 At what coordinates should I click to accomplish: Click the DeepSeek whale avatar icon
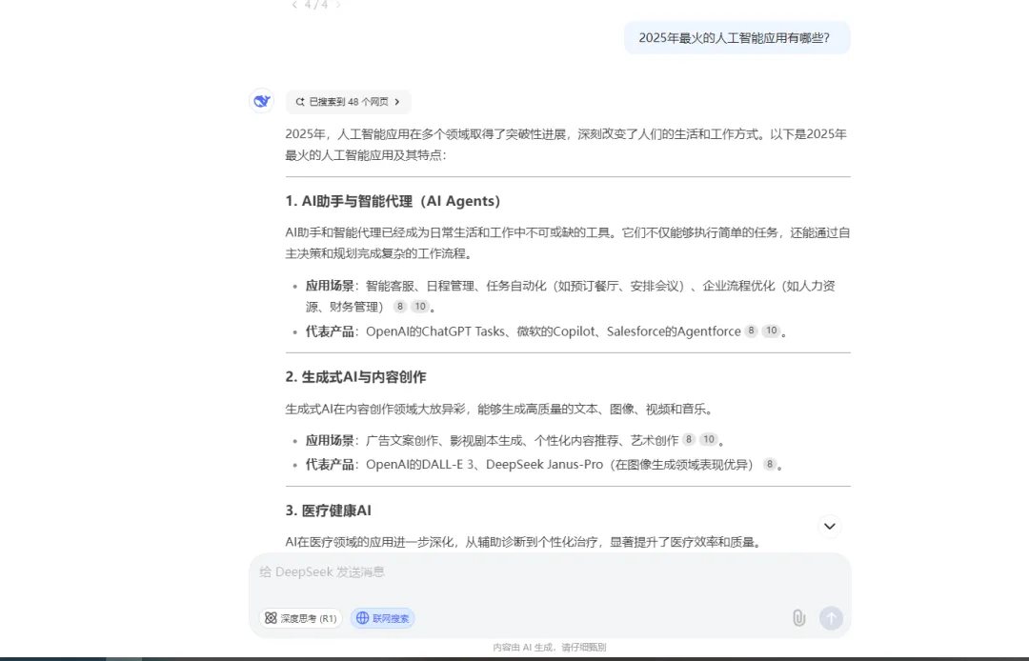point(261,101)
